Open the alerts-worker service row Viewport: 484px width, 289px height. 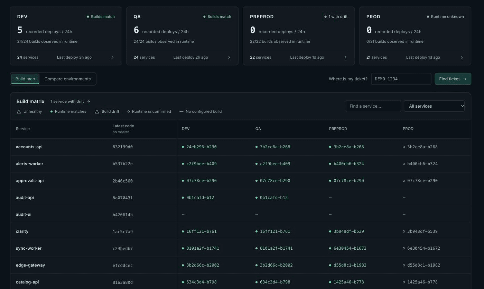point(241,164)
